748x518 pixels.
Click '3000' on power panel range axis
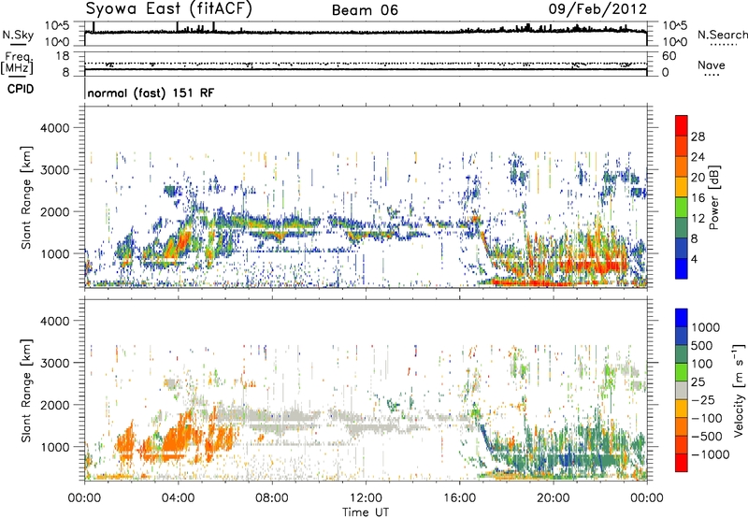coord(54,170)
